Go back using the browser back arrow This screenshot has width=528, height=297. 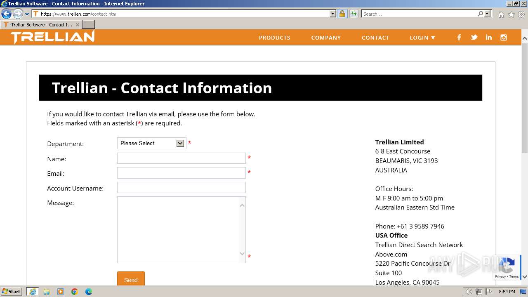6,14
